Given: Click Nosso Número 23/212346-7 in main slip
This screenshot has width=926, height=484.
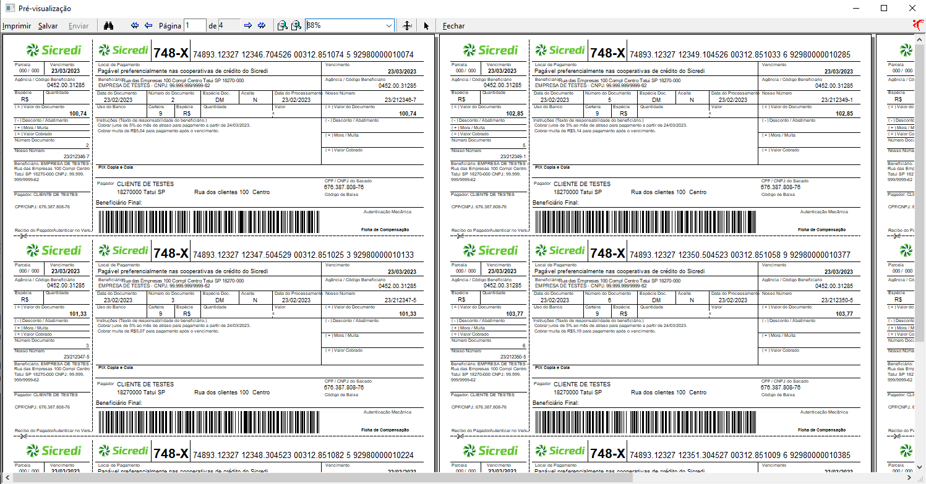Looking at the screenshot, I should point(401,100).
